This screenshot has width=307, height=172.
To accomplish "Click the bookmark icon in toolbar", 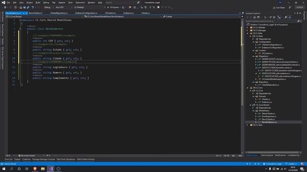I will click(158, 8).
